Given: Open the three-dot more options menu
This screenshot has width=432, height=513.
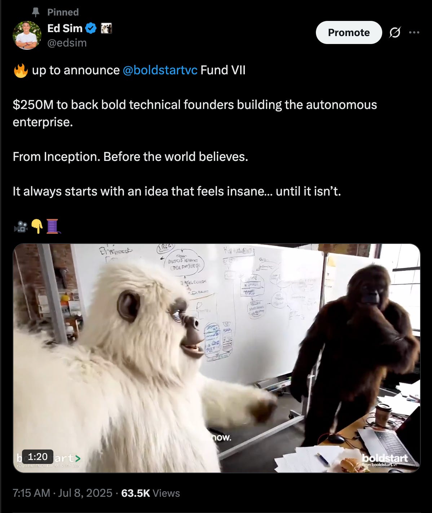Looking at the screenshot, I should pyautogui.click(x=414, y=32).
